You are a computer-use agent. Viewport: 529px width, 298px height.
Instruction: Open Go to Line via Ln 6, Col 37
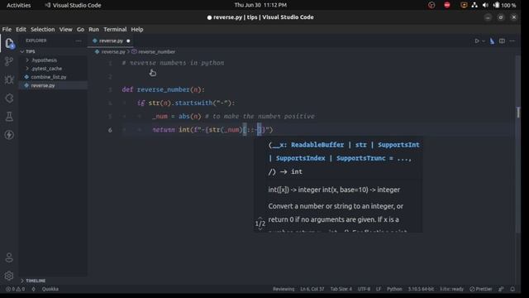pos(312,289)
